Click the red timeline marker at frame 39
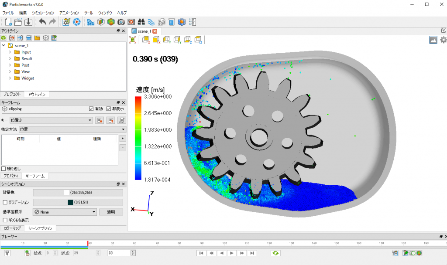 tap(88, 243)
